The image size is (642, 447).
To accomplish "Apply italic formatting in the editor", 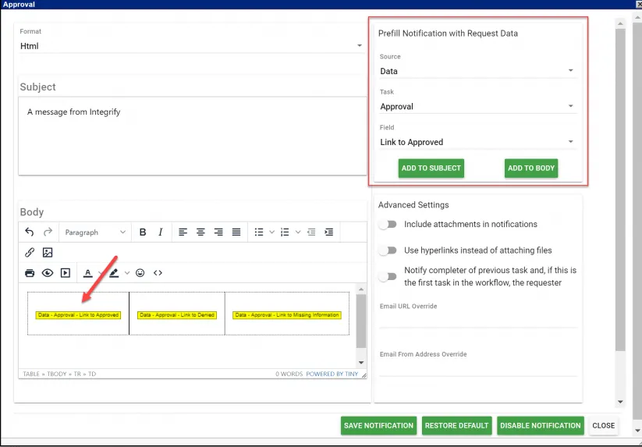I will (161, 232).
